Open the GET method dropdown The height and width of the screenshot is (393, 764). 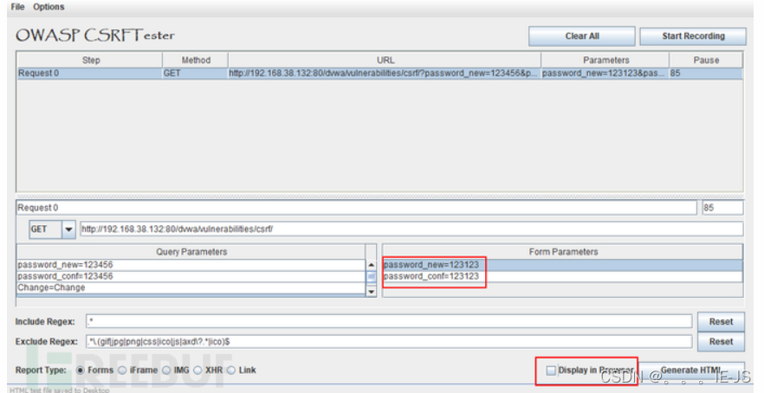pyautogui.click(x=68, y=229)
